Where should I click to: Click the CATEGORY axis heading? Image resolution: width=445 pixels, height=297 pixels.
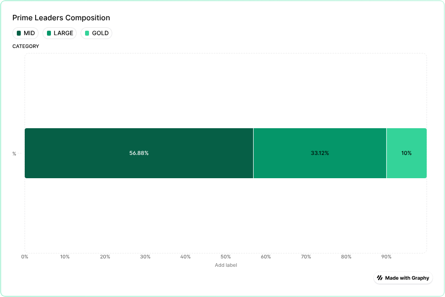26,47
